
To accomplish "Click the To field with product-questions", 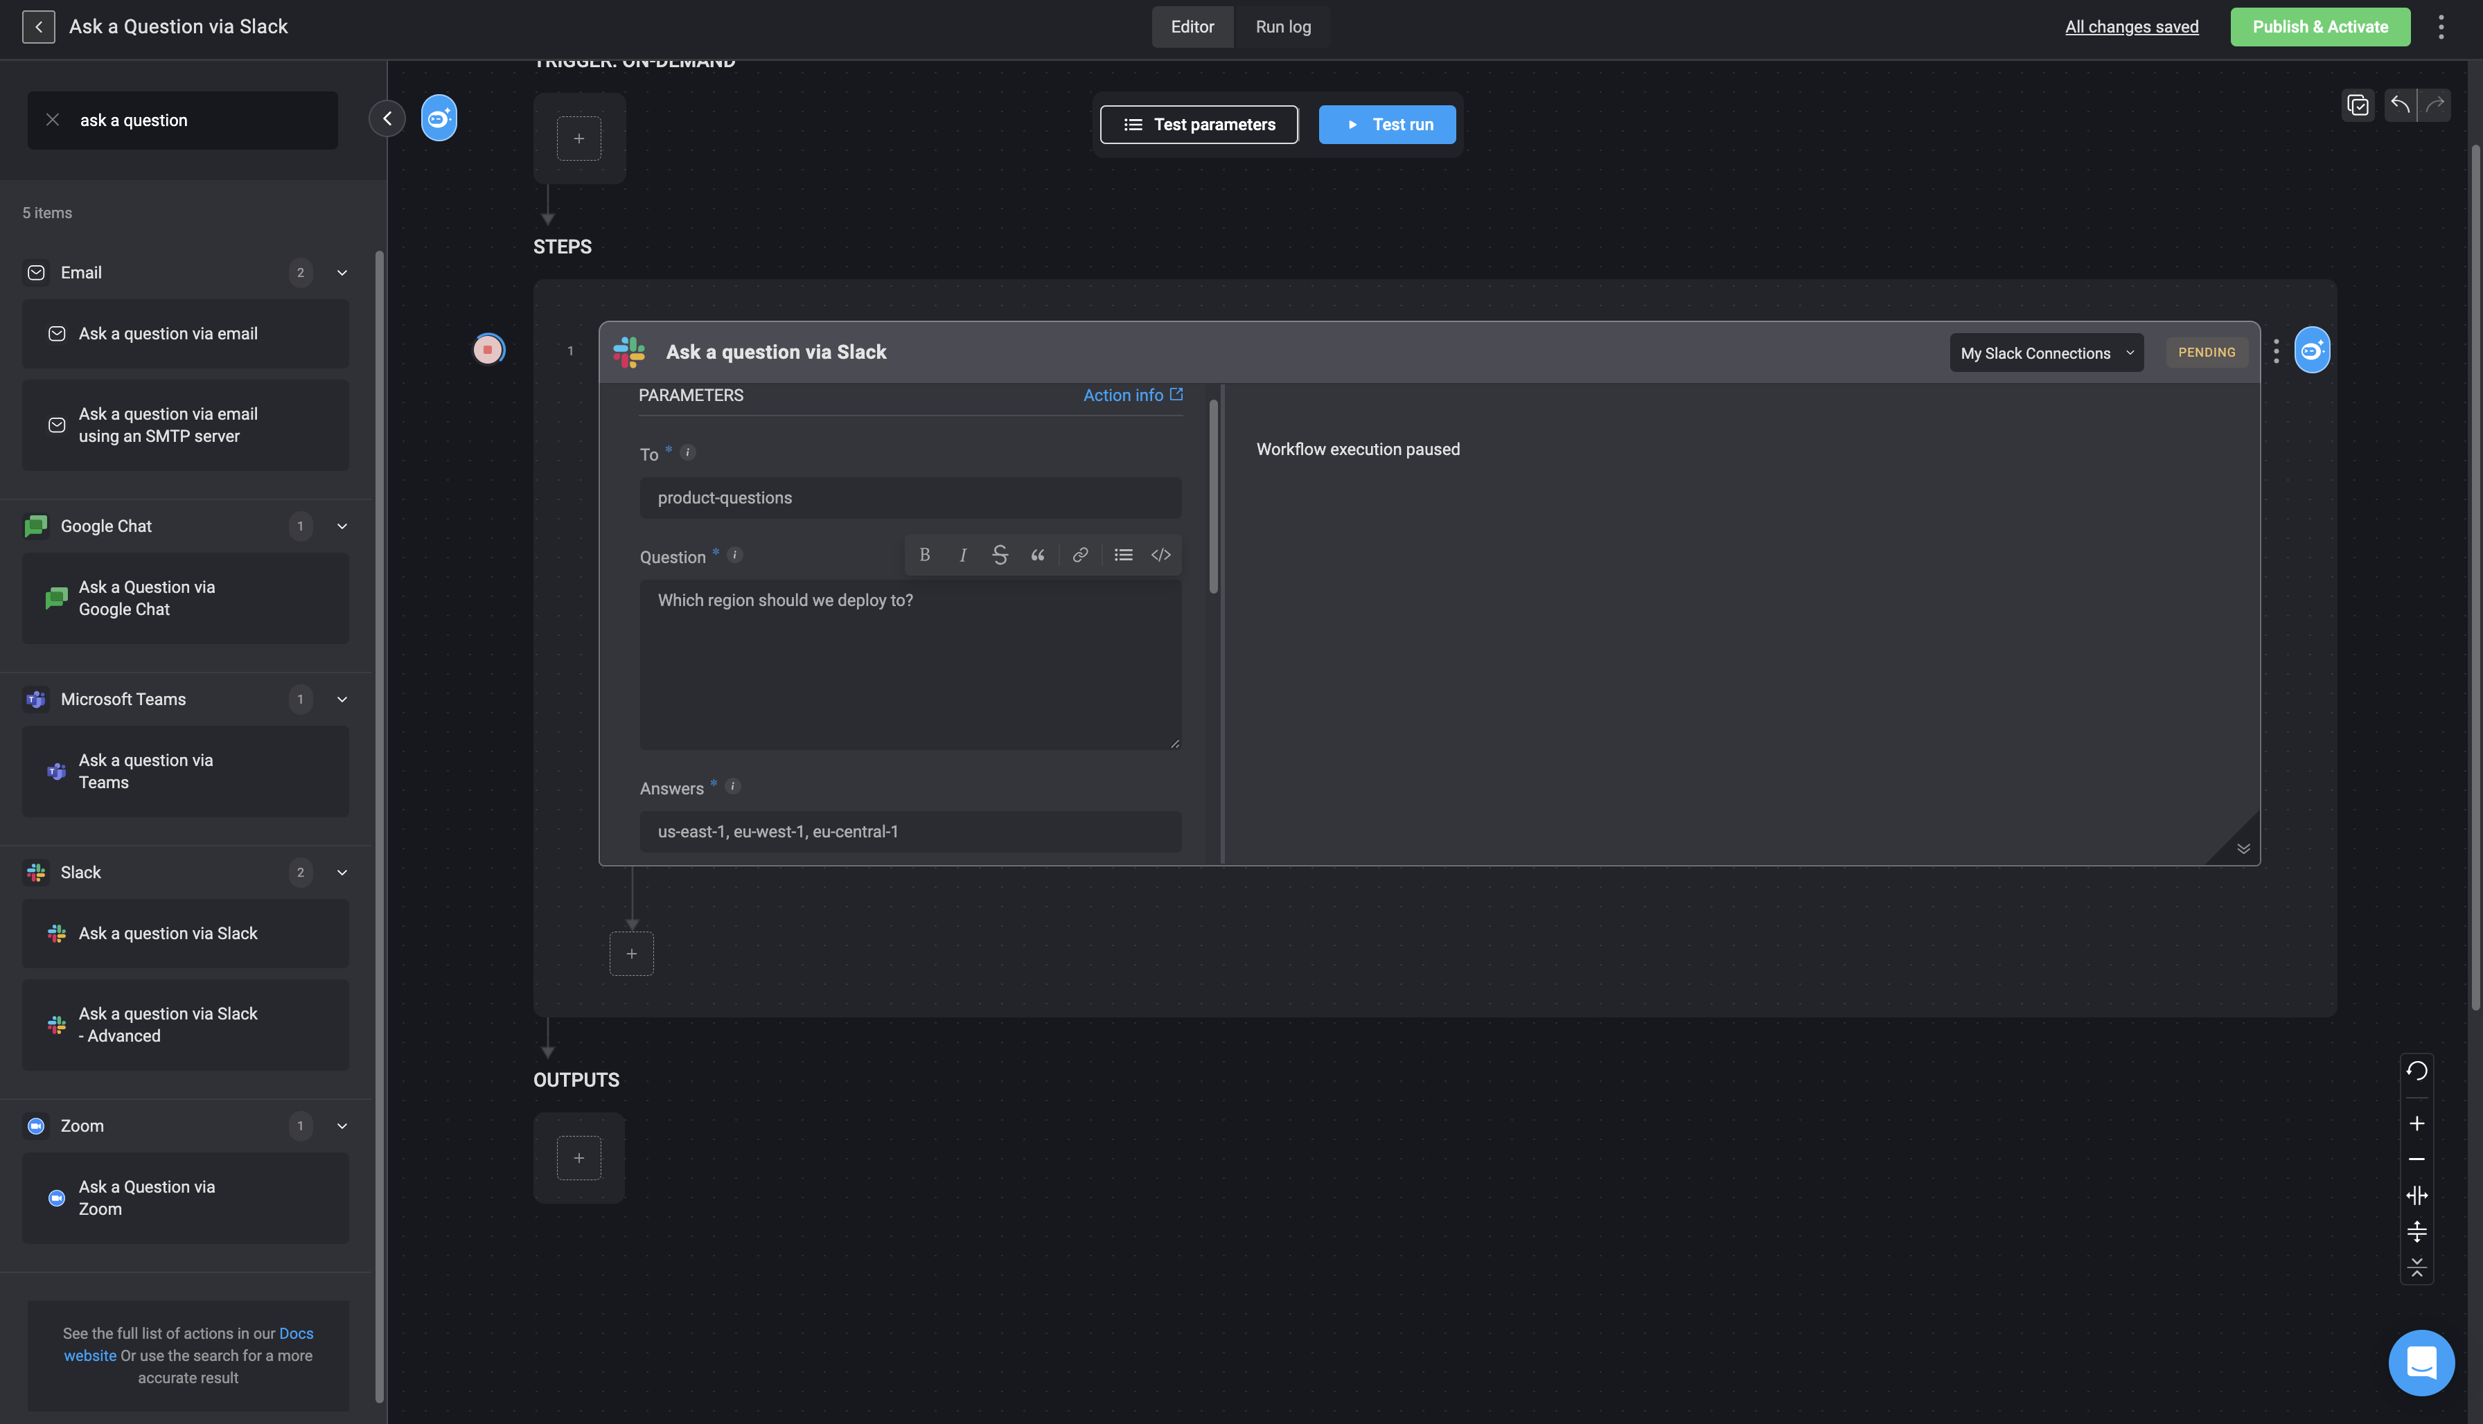I will 911,498.
